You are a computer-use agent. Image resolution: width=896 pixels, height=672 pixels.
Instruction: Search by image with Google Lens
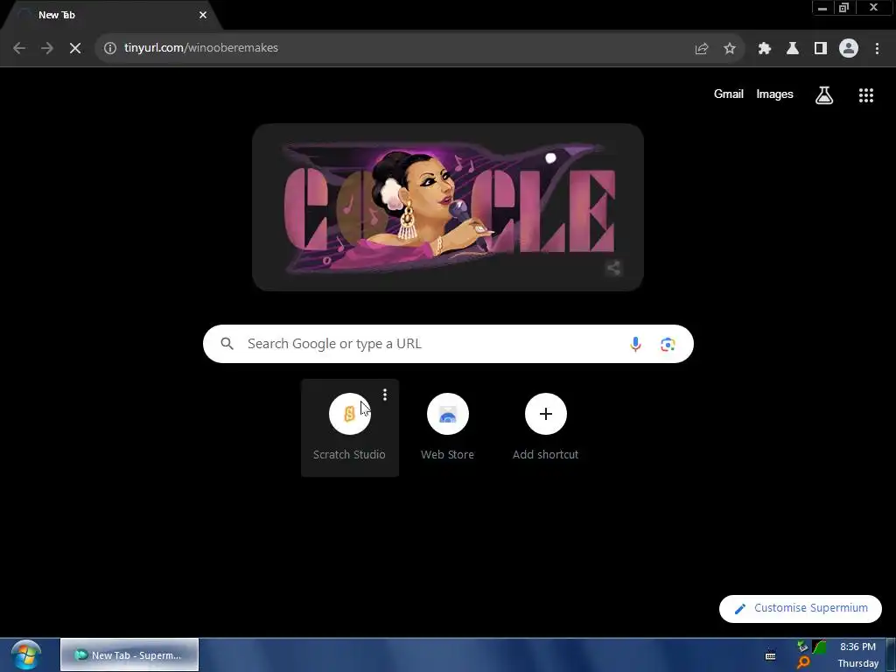coord(668,344)
